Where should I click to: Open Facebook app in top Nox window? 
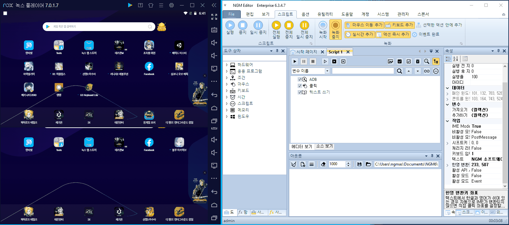(149, 69)
